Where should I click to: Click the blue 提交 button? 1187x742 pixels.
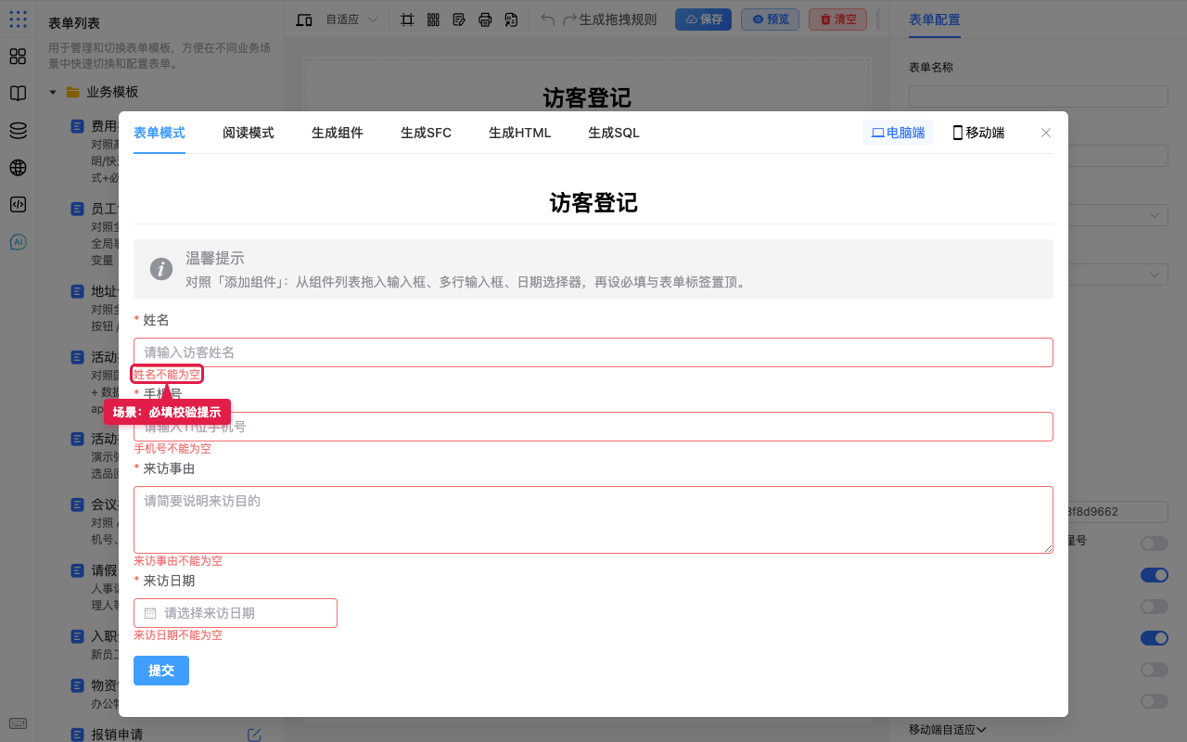(161, 671)
